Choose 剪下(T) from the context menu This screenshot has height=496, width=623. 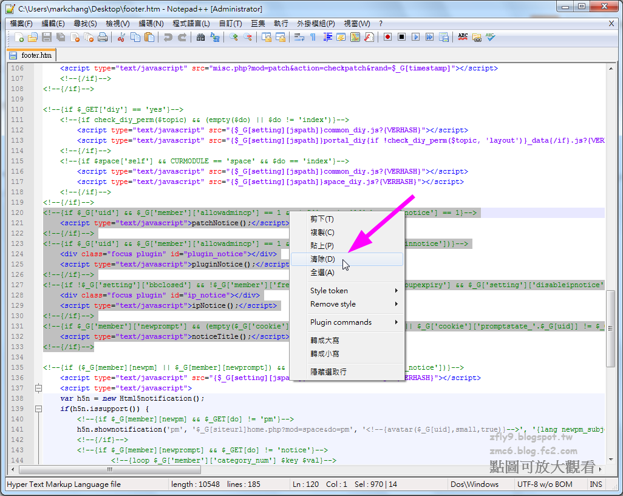[347, 219]
